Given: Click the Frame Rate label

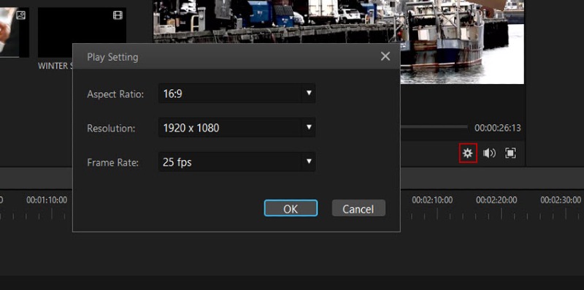Looking at the screenshot, I should click(113, 162).
